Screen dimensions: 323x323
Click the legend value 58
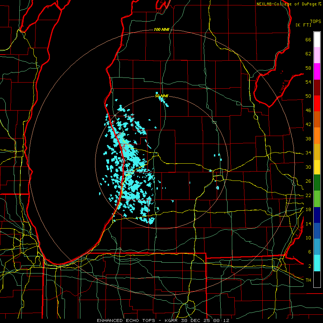click(308, 68)
